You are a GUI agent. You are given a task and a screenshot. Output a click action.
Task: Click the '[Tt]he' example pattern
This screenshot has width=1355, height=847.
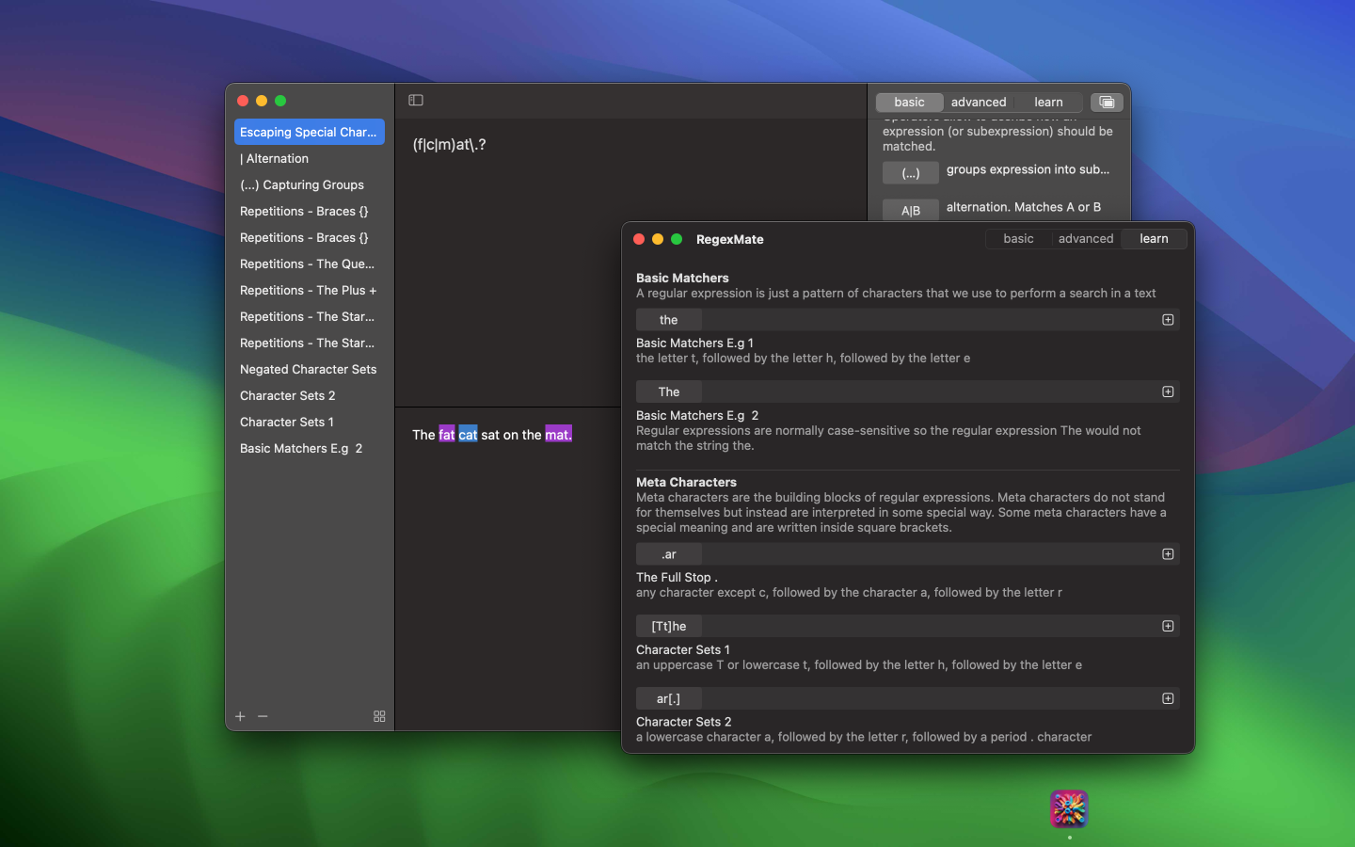669,627
